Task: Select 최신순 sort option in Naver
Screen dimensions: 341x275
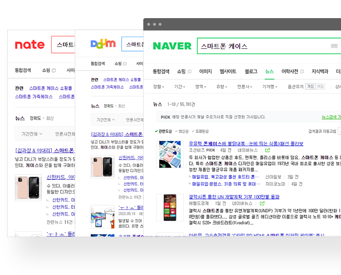Action: [x=182, y=131]
